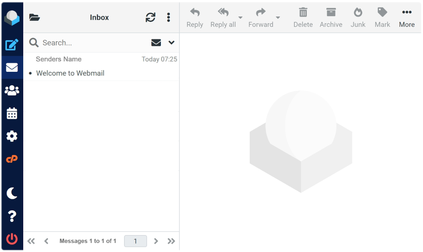The width and height of the screenshot is (423, 252).
Task: Open the More actions menu
Action: (406, 17)
